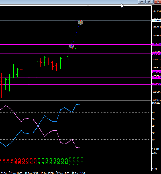This screenshot has height=174, width=161.
Task: Click the indicator minimum value 13.3333
Action: click(x=156, y=149)
